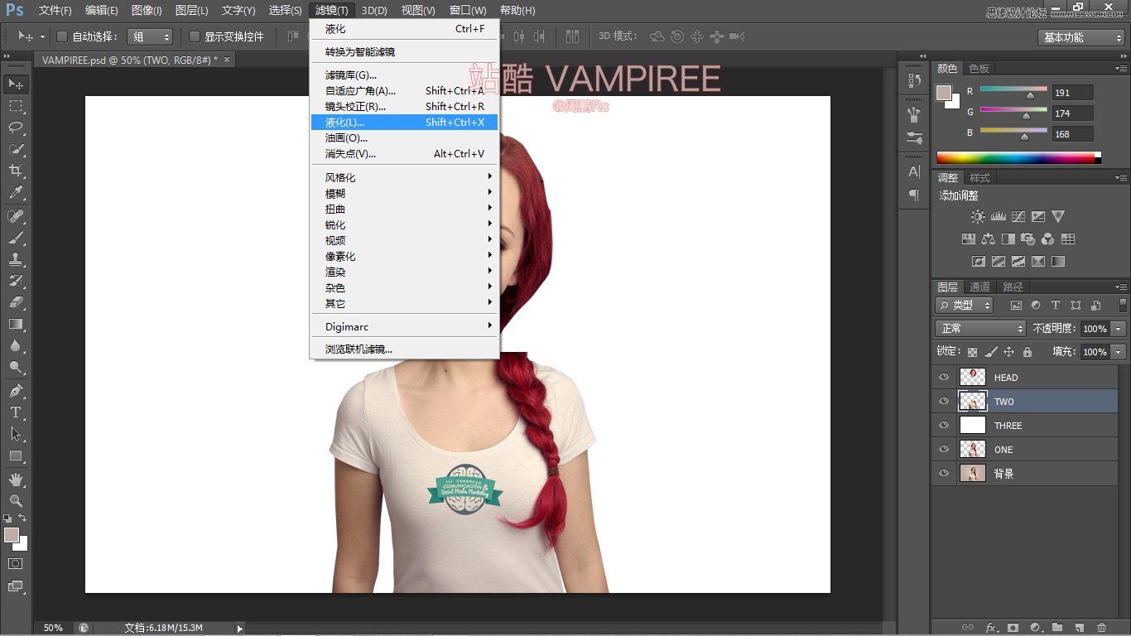Select the Eraser tool

[x=16, y=302]
